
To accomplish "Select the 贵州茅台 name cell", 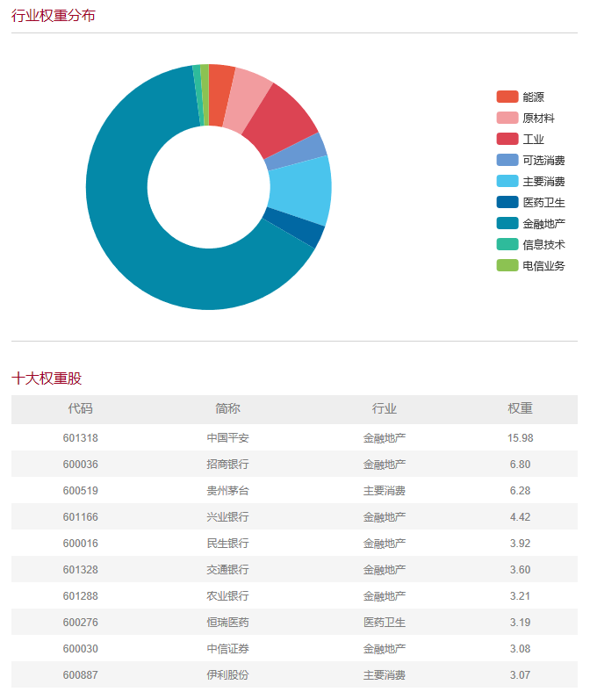I will click(227, 490).
